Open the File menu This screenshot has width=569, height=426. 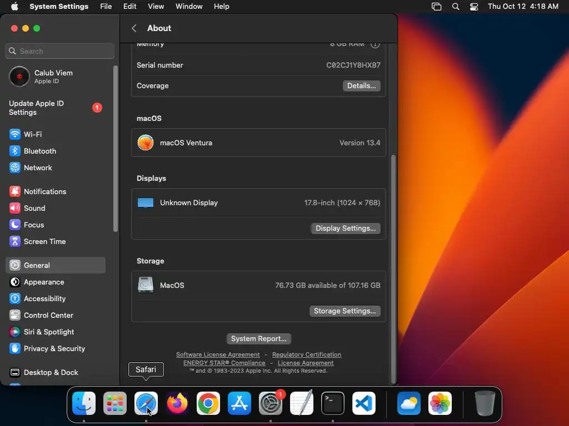click(x=106, y=7)
